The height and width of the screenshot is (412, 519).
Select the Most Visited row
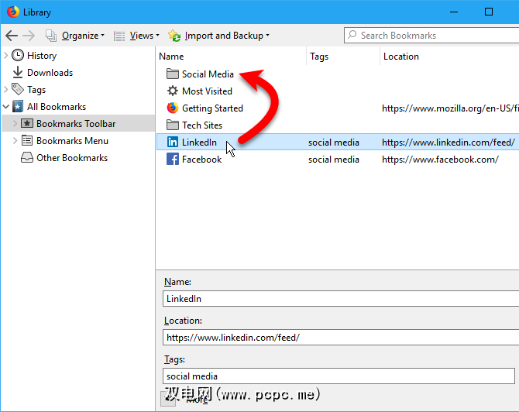338,91
